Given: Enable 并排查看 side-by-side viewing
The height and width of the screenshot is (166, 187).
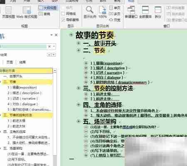Looking at the screenshot, I should [x=175, y=8].
